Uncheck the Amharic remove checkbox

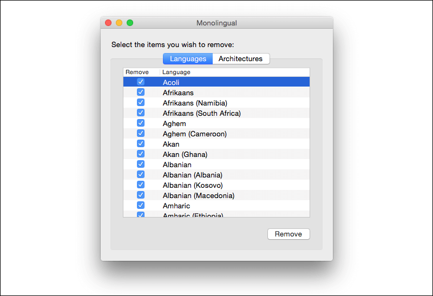click(141, 205)
